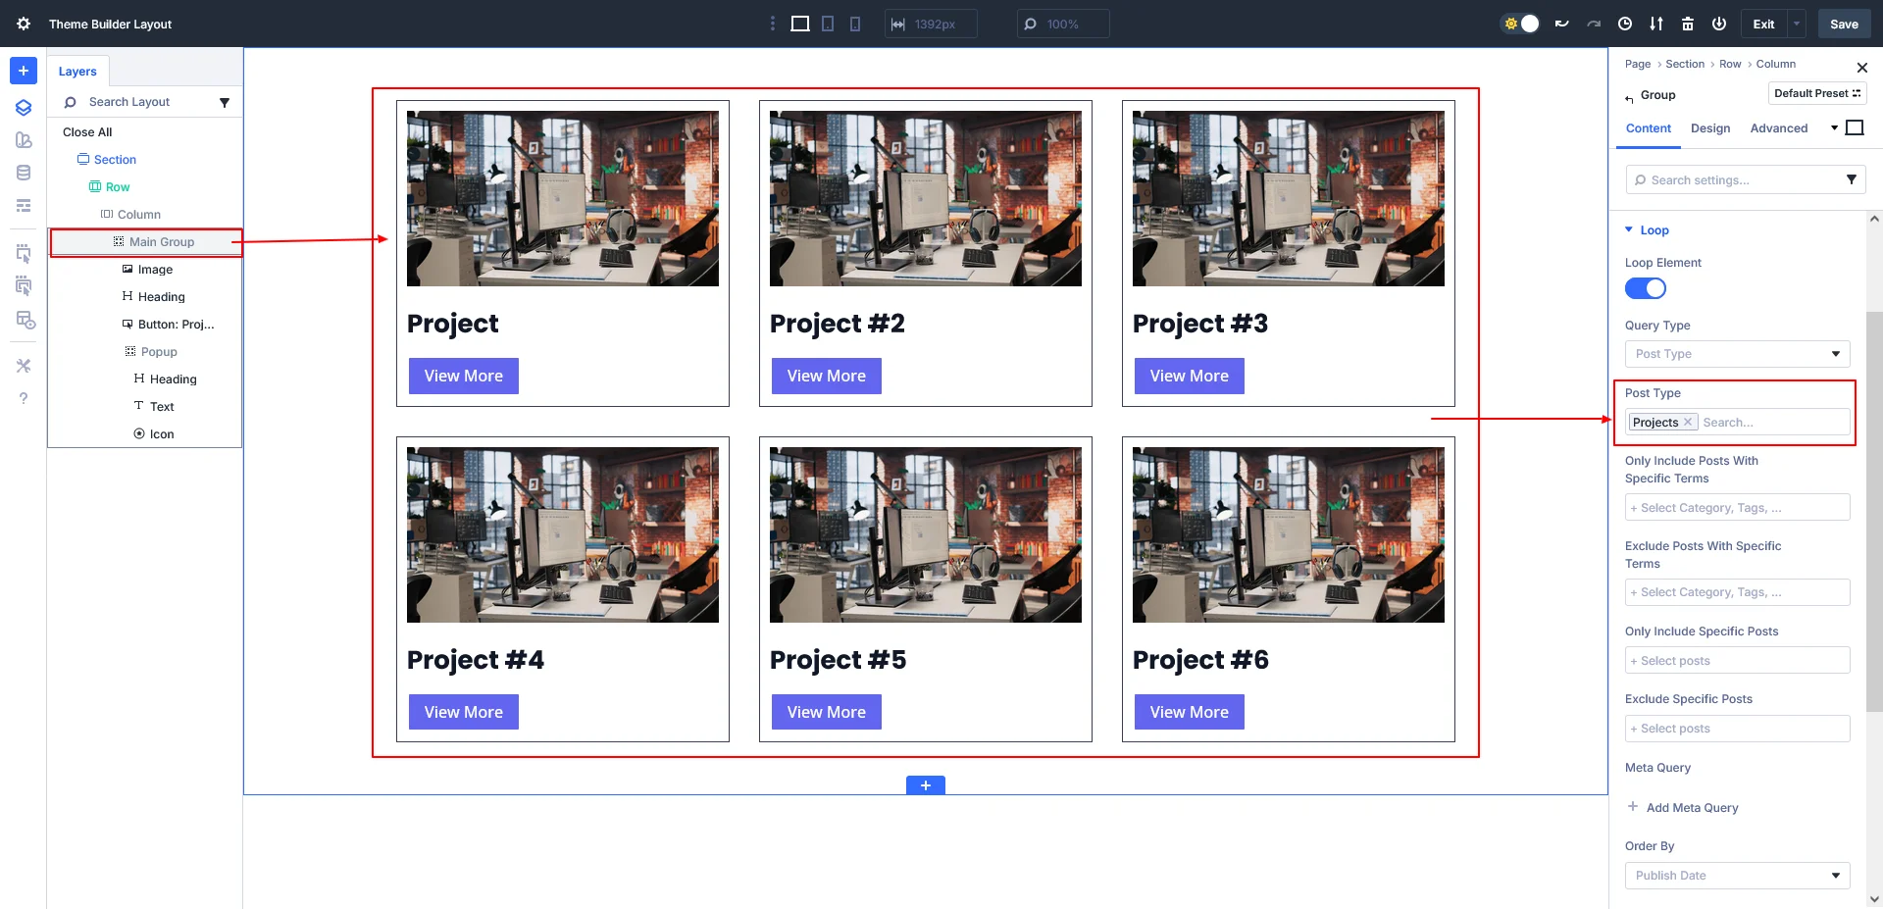Click the undo arrow in top toolbar
1883x909 pixels.
pyautogui.click(x=1562, y=24)
